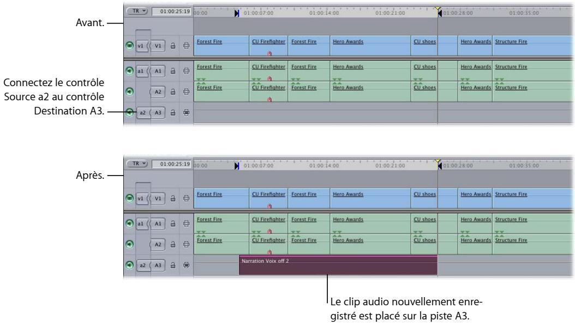The image size is (575, 326).
Task: Lock track A2 in the Avant timeline
Action: 173,92
